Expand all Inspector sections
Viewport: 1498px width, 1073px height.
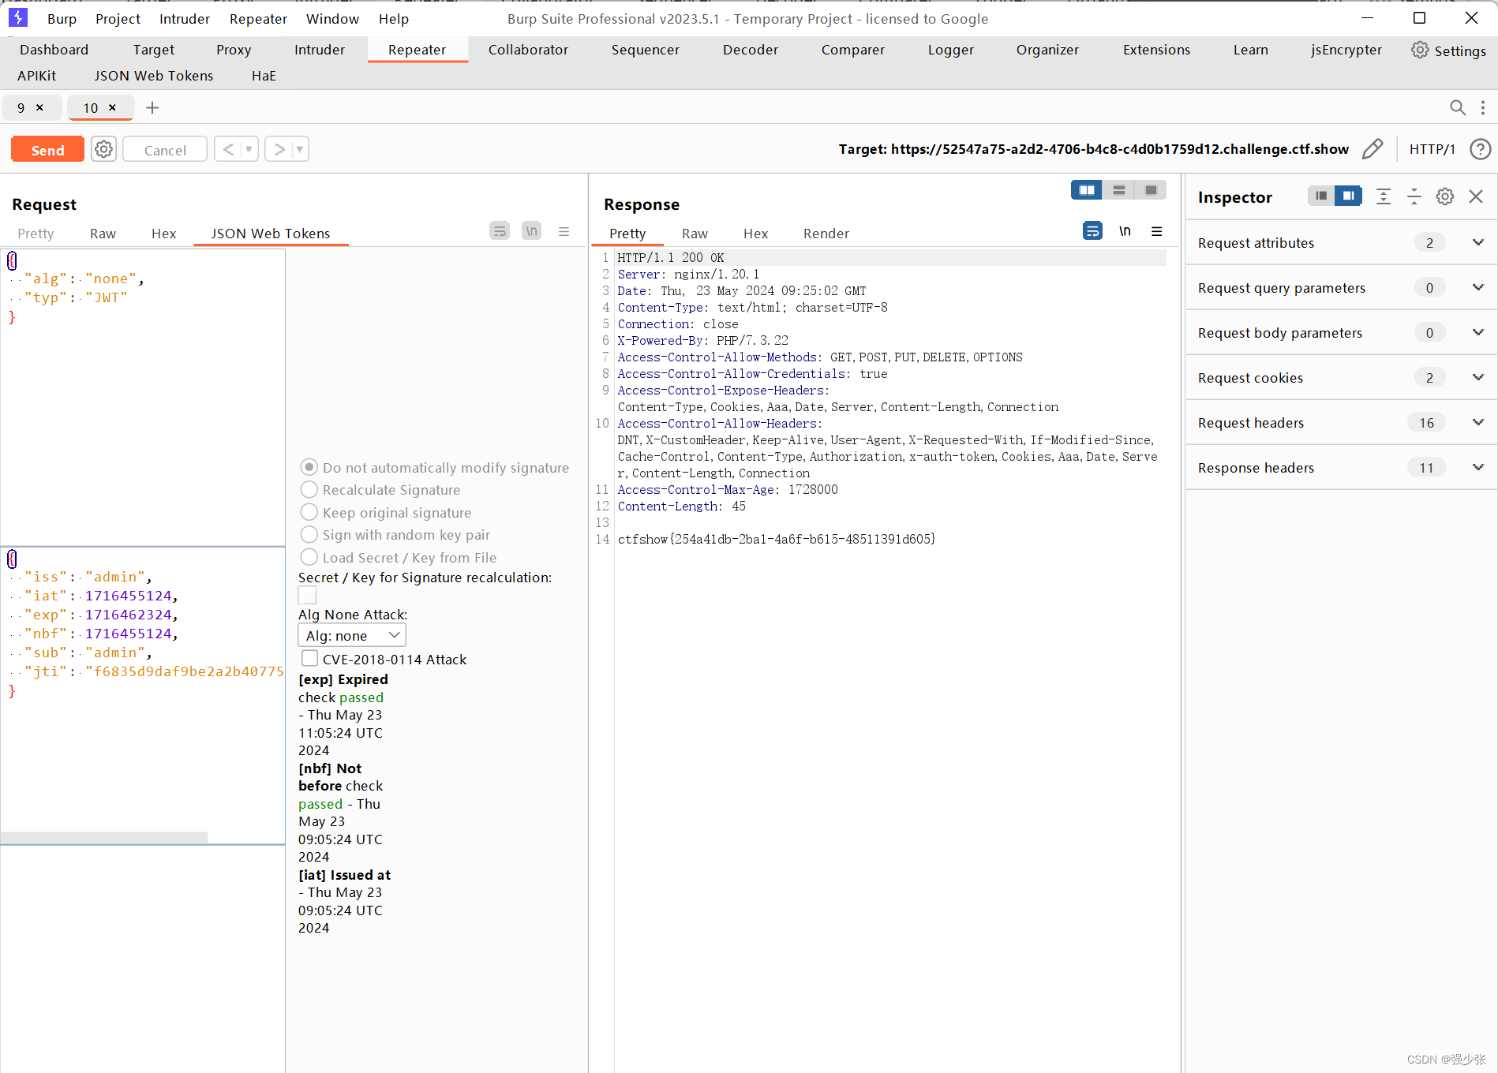click(x=1383, y=196)
